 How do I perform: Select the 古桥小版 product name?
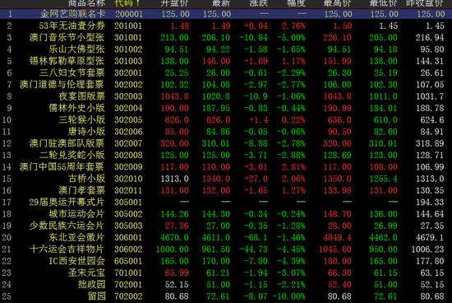tap(86, 179)
